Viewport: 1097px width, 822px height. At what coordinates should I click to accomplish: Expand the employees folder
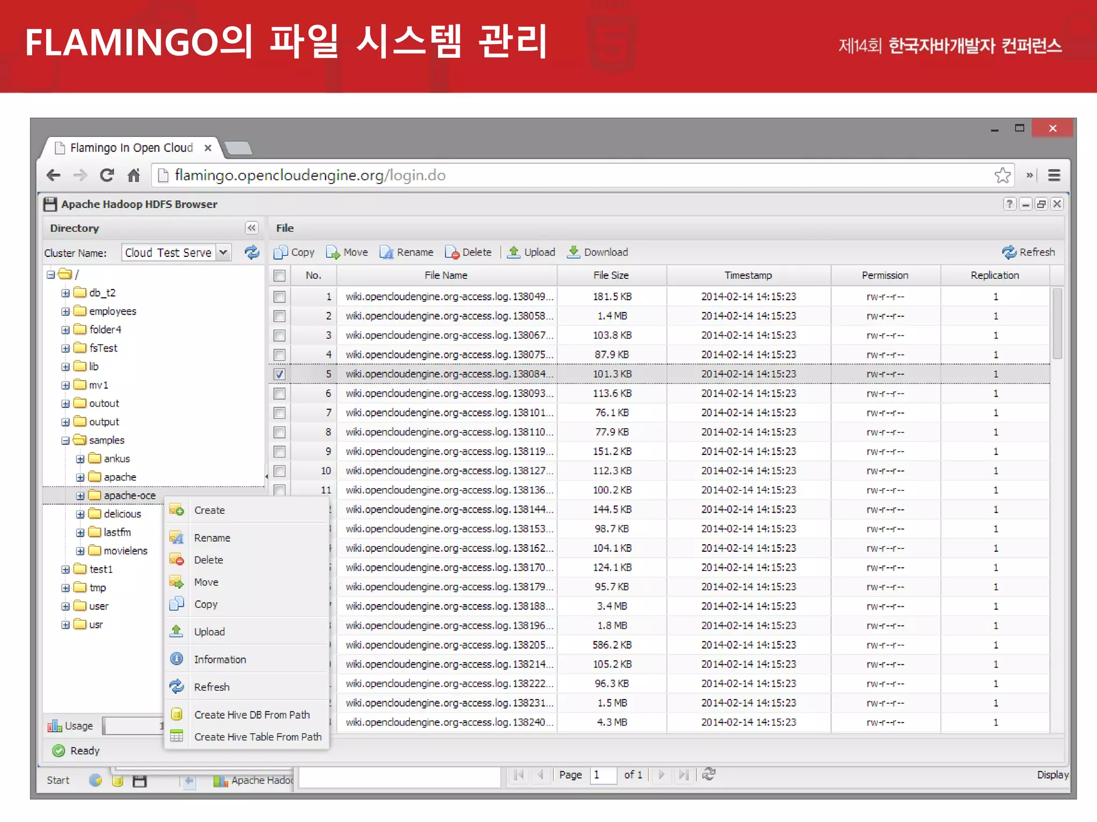click(65, 311)
